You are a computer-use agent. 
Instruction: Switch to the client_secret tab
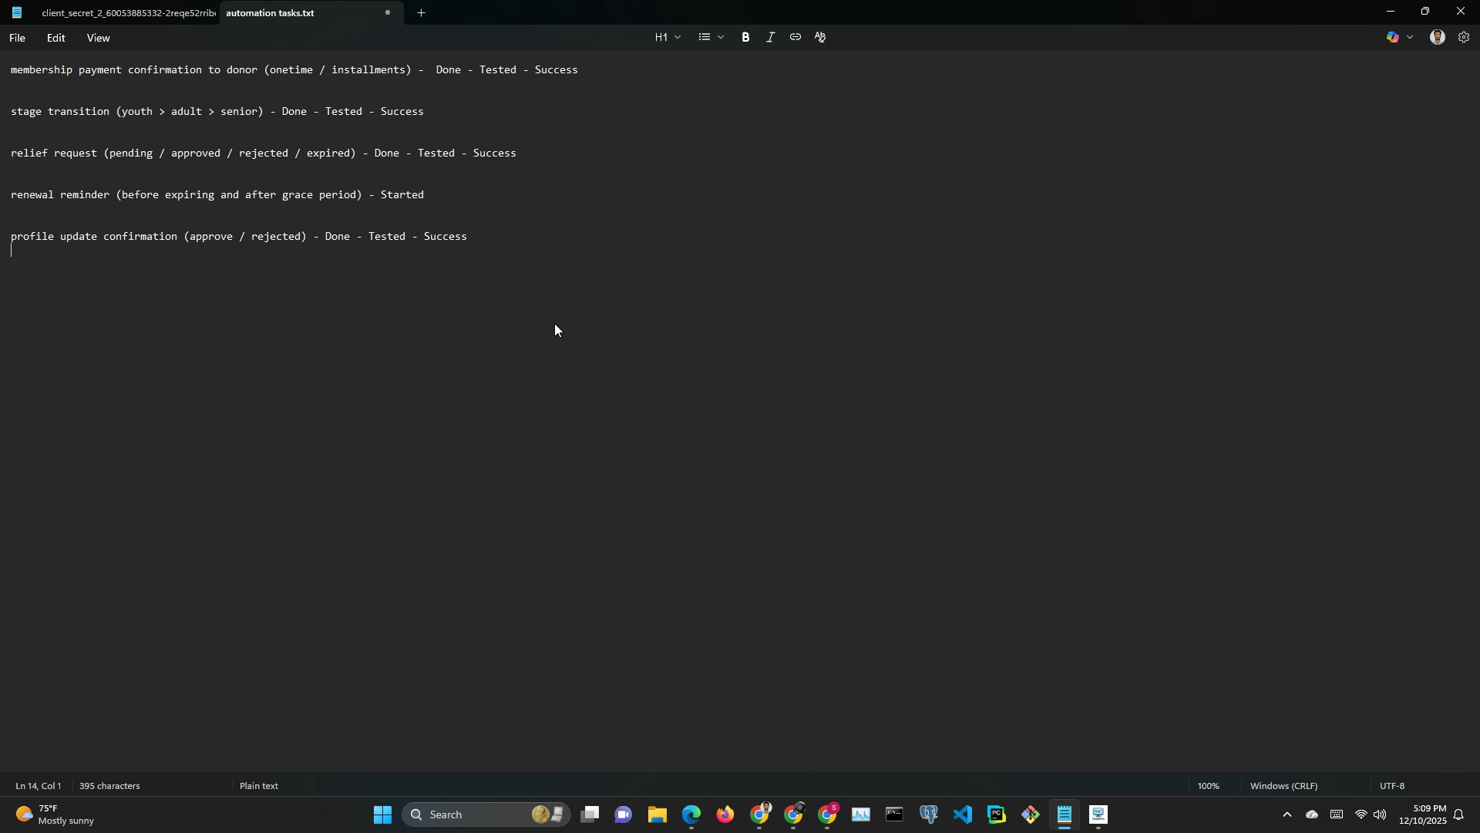point(127,13)
